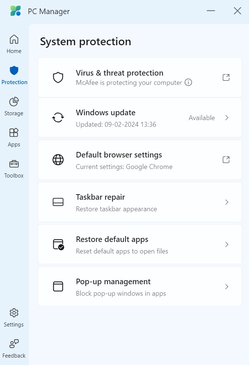The image size is (249, 365).
Task: Open Virus & threat protection external link
Action: 226,77
